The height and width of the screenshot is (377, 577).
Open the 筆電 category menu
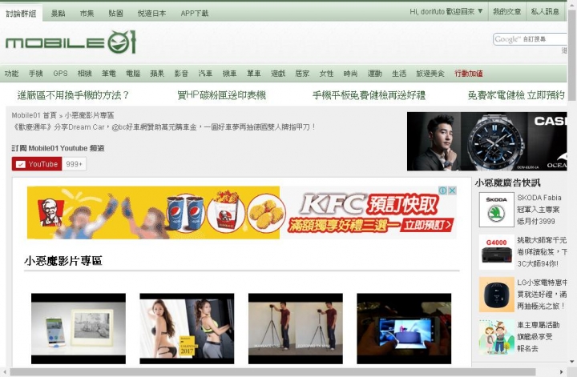click(x=108, y=74)
